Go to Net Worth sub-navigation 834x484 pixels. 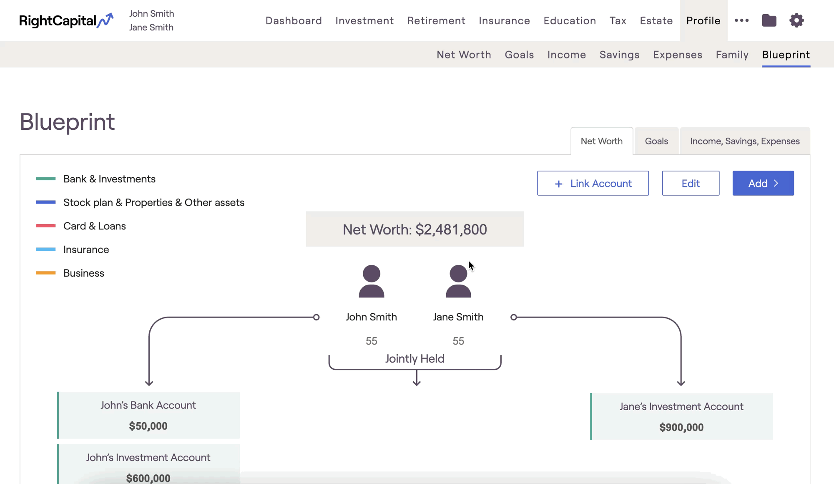coord(464,55)
